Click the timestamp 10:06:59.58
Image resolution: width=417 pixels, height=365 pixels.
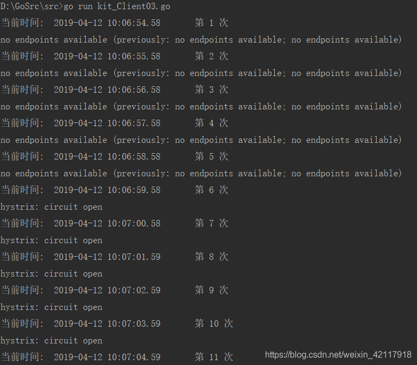[133, 190]
